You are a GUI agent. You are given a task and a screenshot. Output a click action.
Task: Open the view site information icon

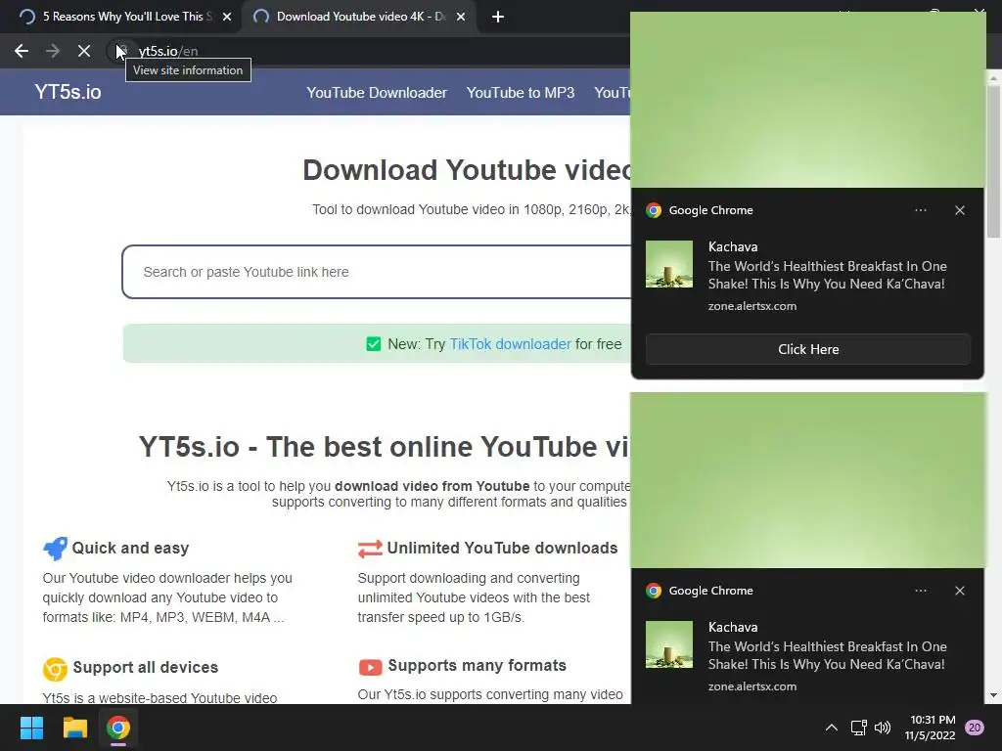pos(121,51)
